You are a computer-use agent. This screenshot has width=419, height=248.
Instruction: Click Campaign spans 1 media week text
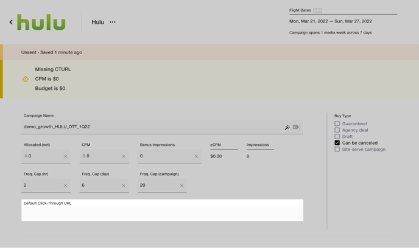point(330,33)
